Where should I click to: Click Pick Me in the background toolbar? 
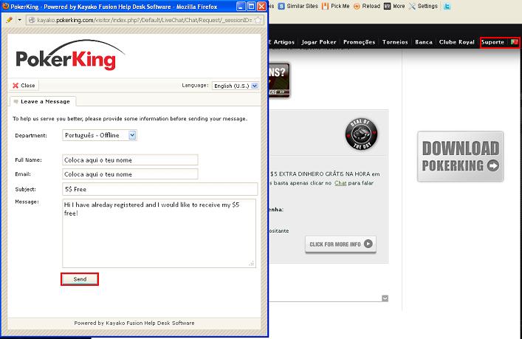336,6
